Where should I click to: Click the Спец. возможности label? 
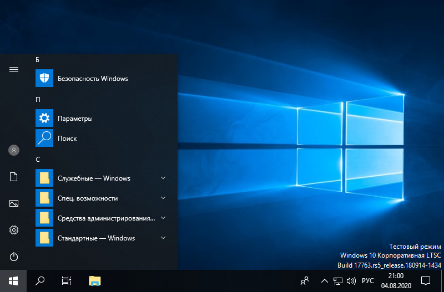88,198
